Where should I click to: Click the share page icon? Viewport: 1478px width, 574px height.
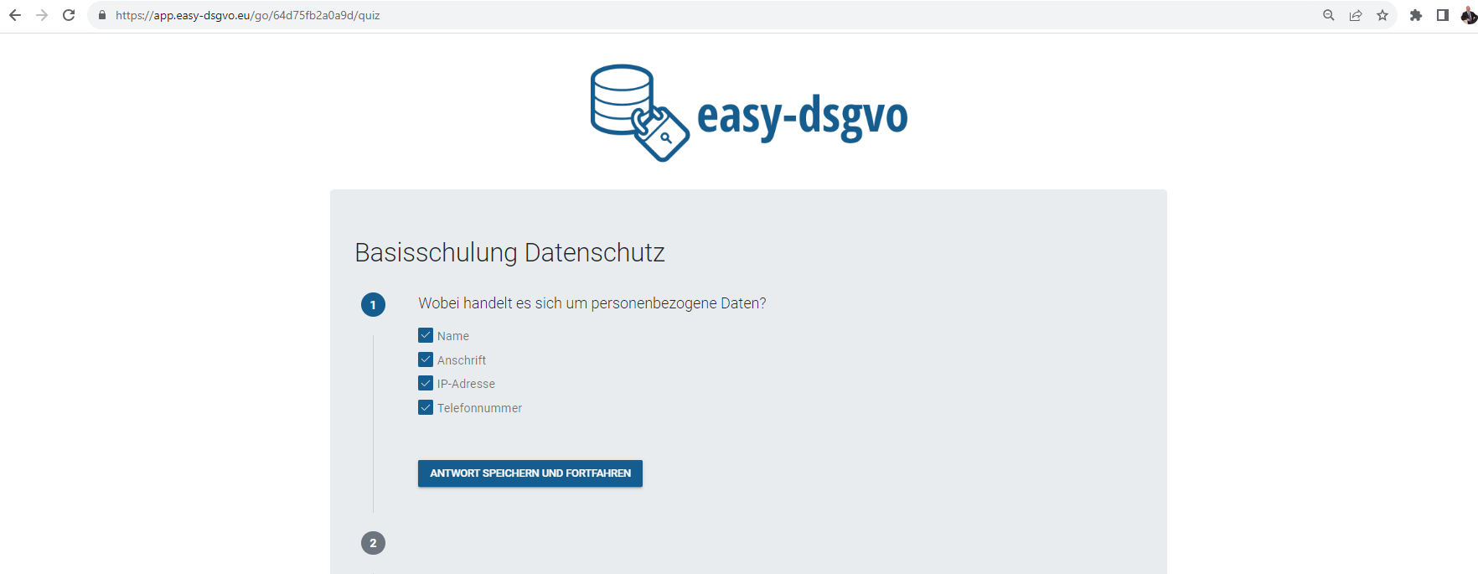point(1356,15)
